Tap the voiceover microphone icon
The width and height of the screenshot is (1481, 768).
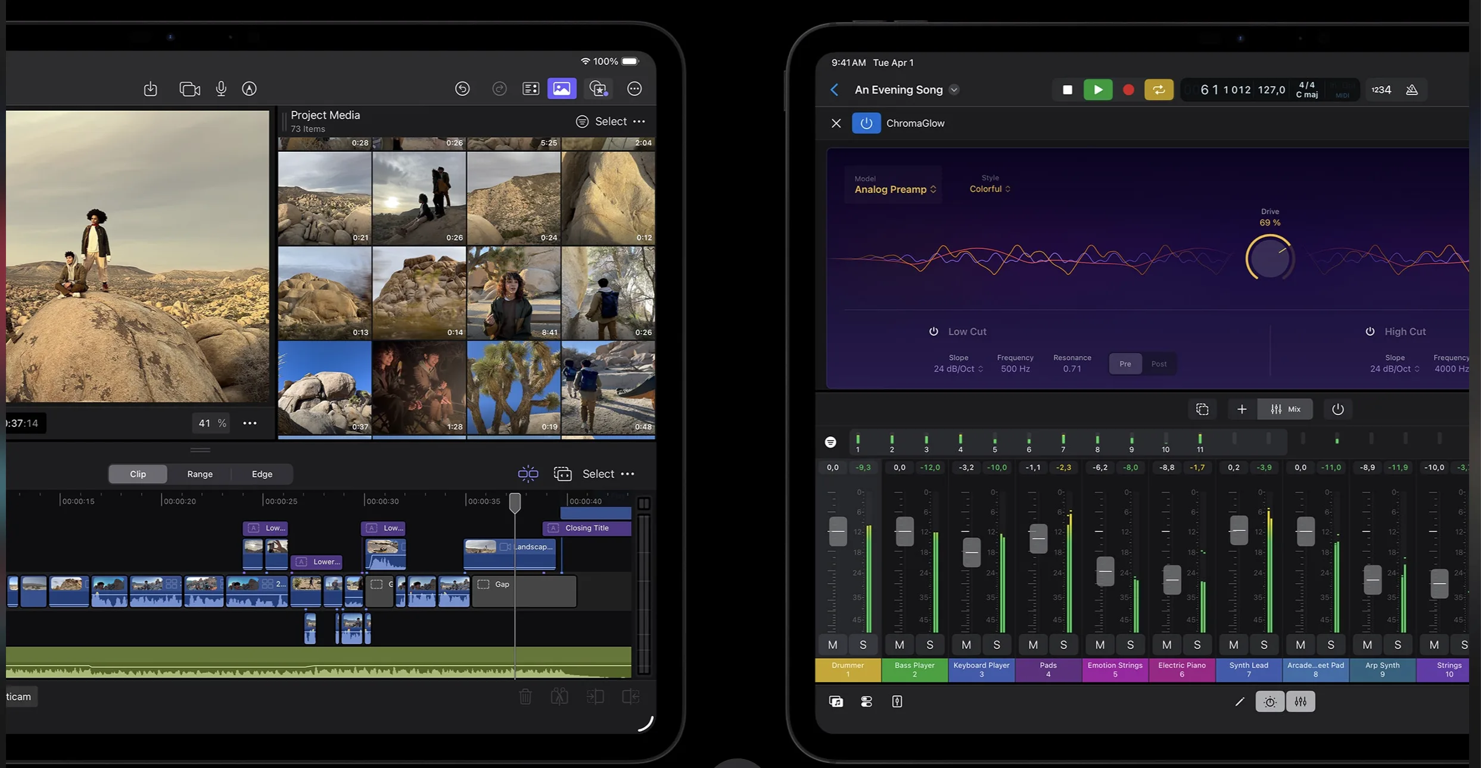click(220, 89)
